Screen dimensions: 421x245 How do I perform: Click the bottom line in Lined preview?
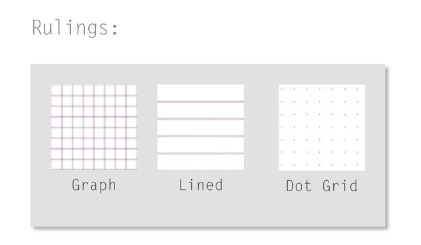(201, 153)
